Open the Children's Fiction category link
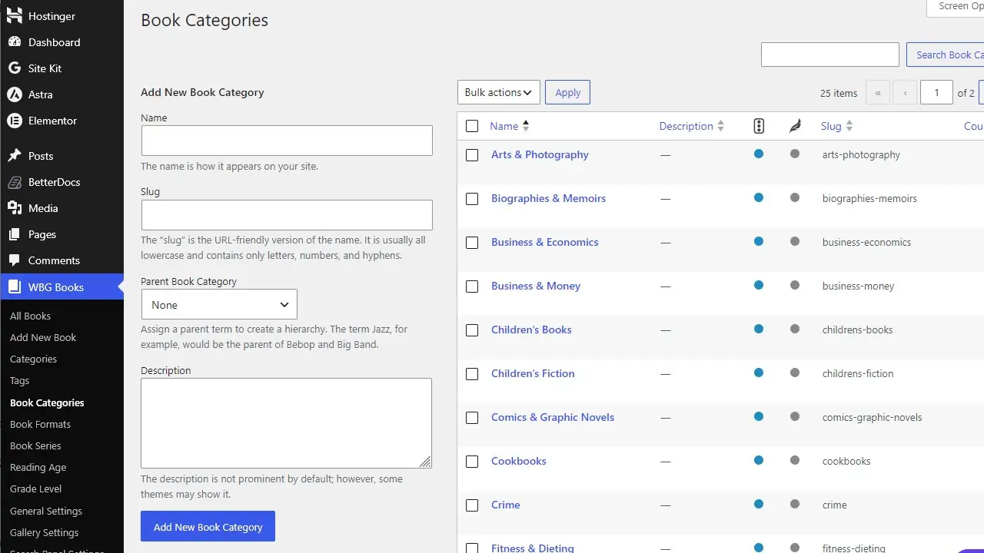984x553 pixels. 533,373
